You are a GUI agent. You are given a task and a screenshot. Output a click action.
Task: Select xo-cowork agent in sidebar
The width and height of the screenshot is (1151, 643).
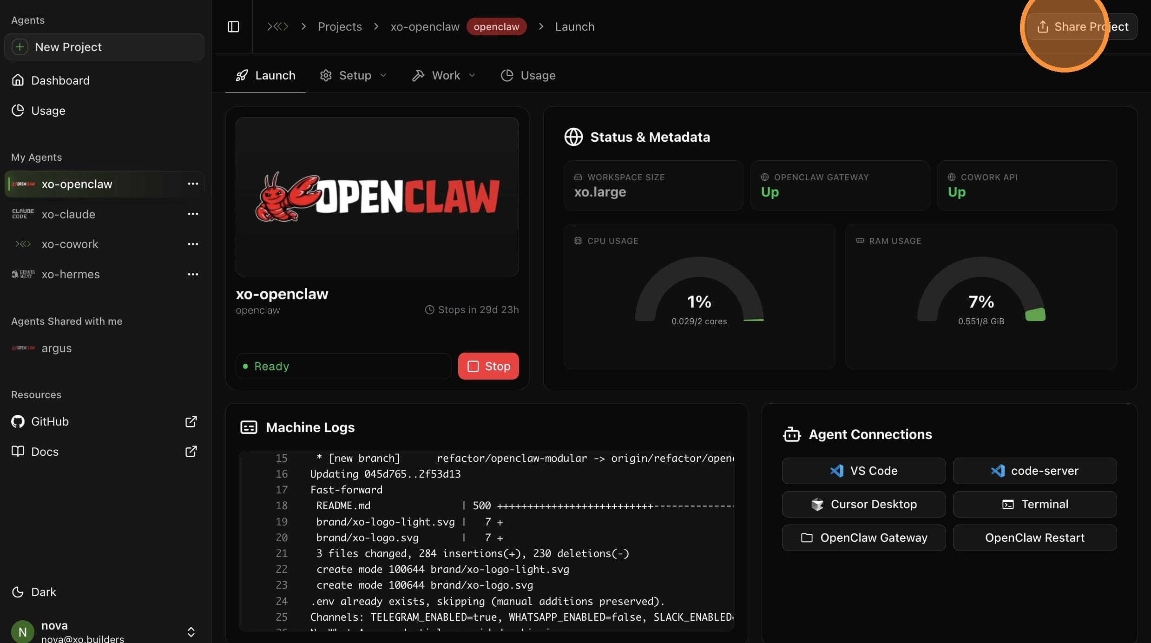point(104,244)
